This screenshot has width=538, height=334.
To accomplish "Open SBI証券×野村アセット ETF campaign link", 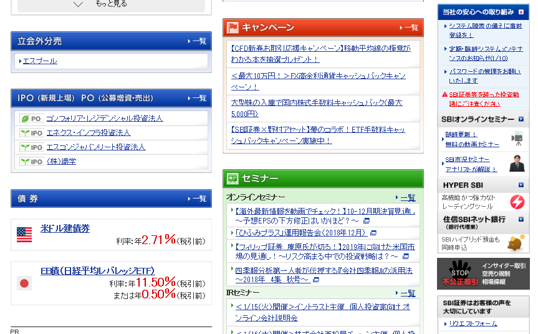I will 318,135.
